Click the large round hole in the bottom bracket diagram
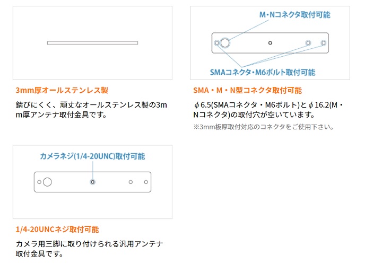Screen dimensions: 365x273 [48, 182]
